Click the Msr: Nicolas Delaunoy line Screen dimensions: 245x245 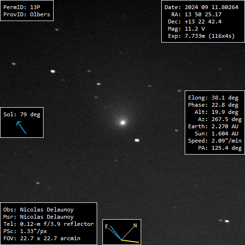coord(38,217)
